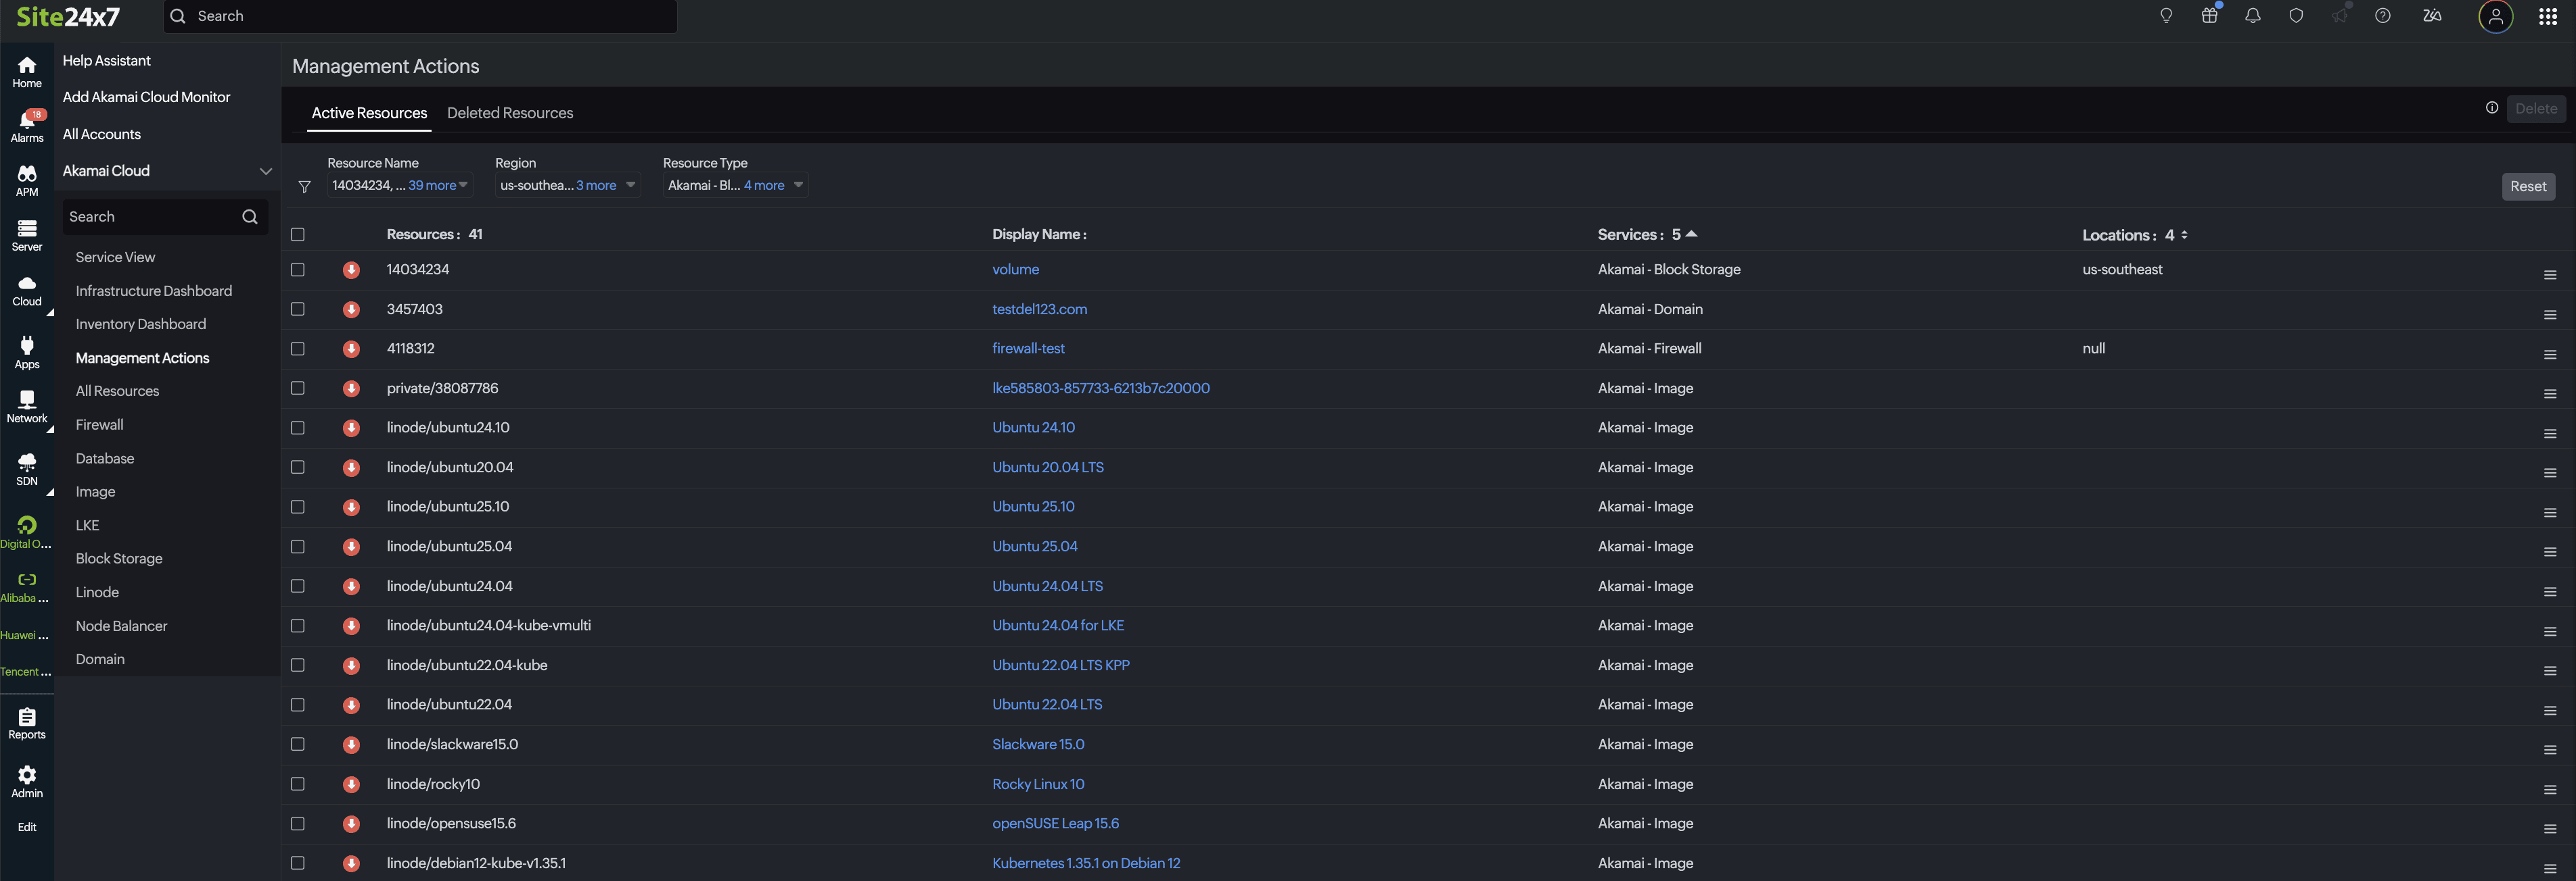Select all resources header checkbox
This screenshot has width=2576, height=881.
297,234
